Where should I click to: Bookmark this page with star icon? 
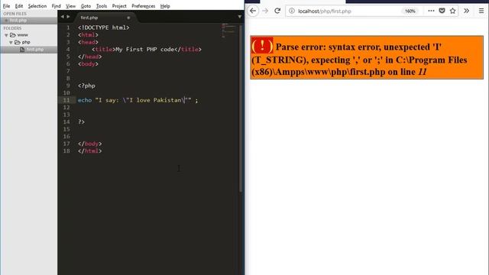pyautogui.click(x=453, y=11)
